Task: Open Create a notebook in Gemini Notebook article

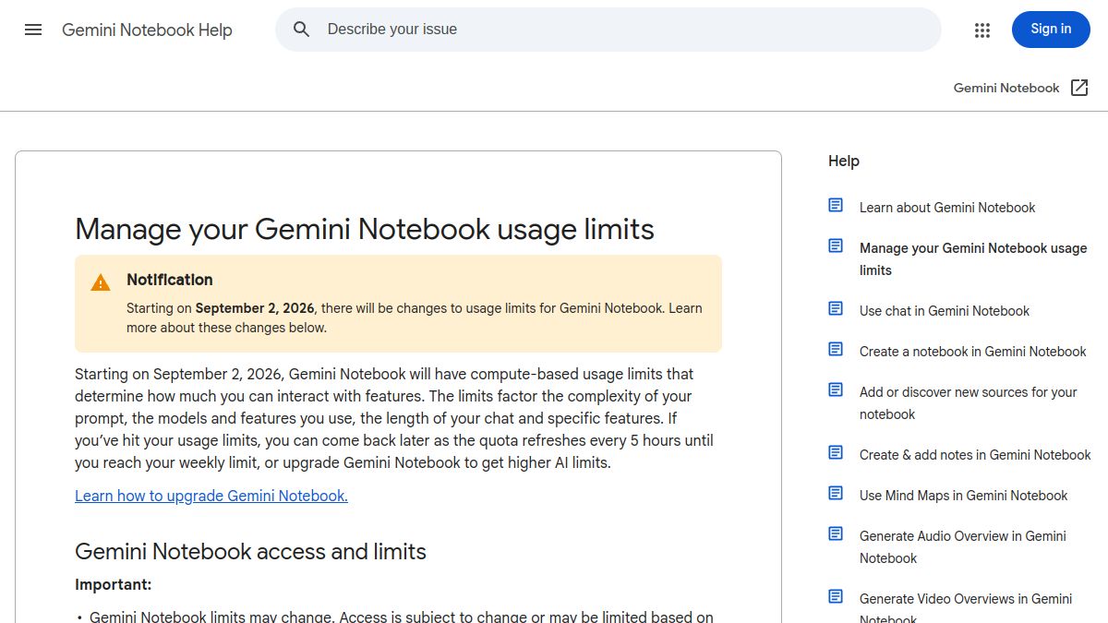Action: click(x=973, y=352)
